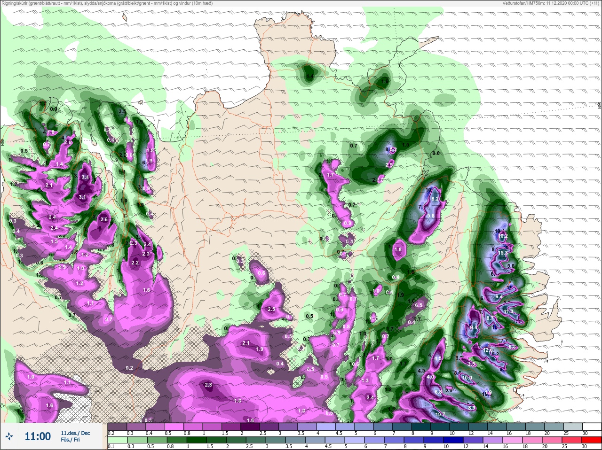The image size is (602, 450).
Task: Select the top legend dark purple swatch labeled 2
Action: pos(251,427)
